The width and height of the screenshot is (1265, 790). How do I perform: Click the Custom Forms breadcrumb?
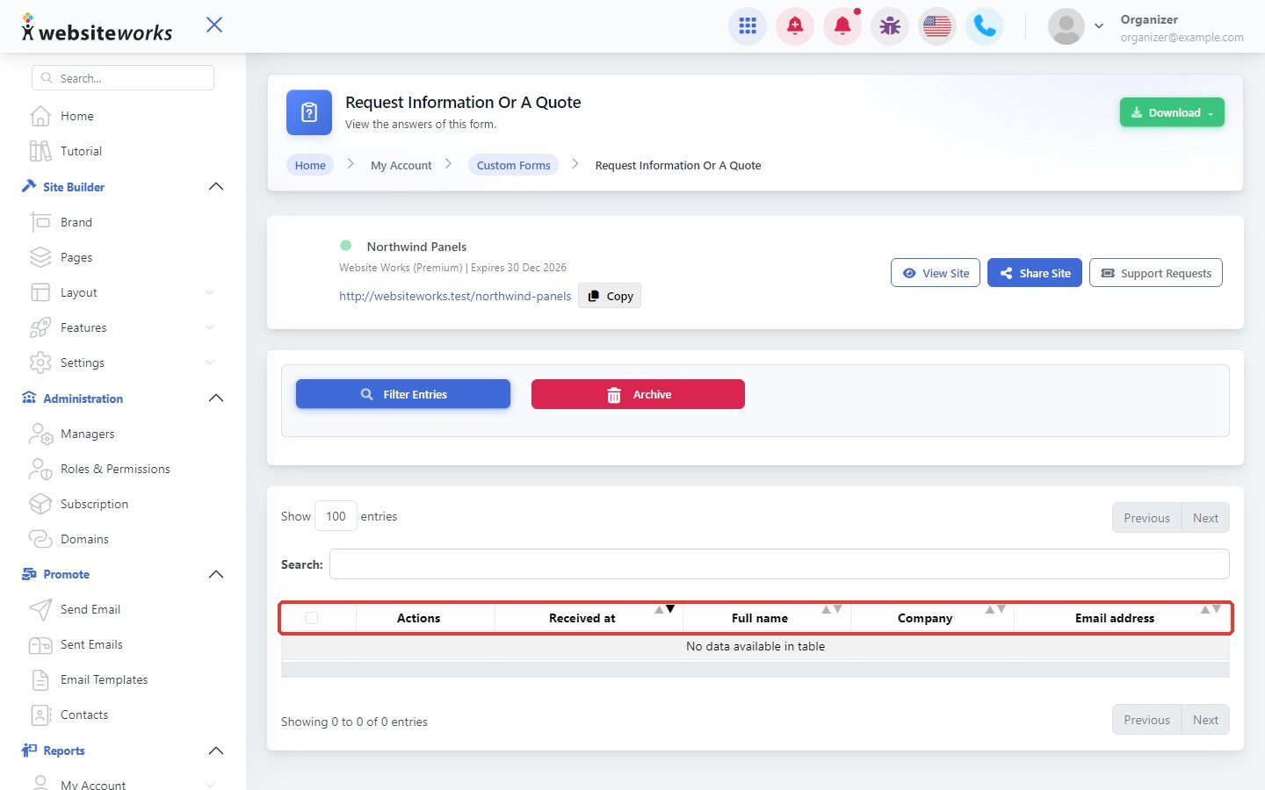(513, 165)
